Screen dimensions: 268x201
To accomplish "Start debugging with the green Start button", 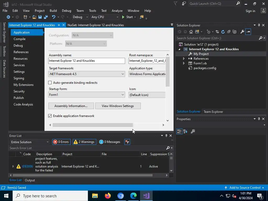I will tap(127, 17).
